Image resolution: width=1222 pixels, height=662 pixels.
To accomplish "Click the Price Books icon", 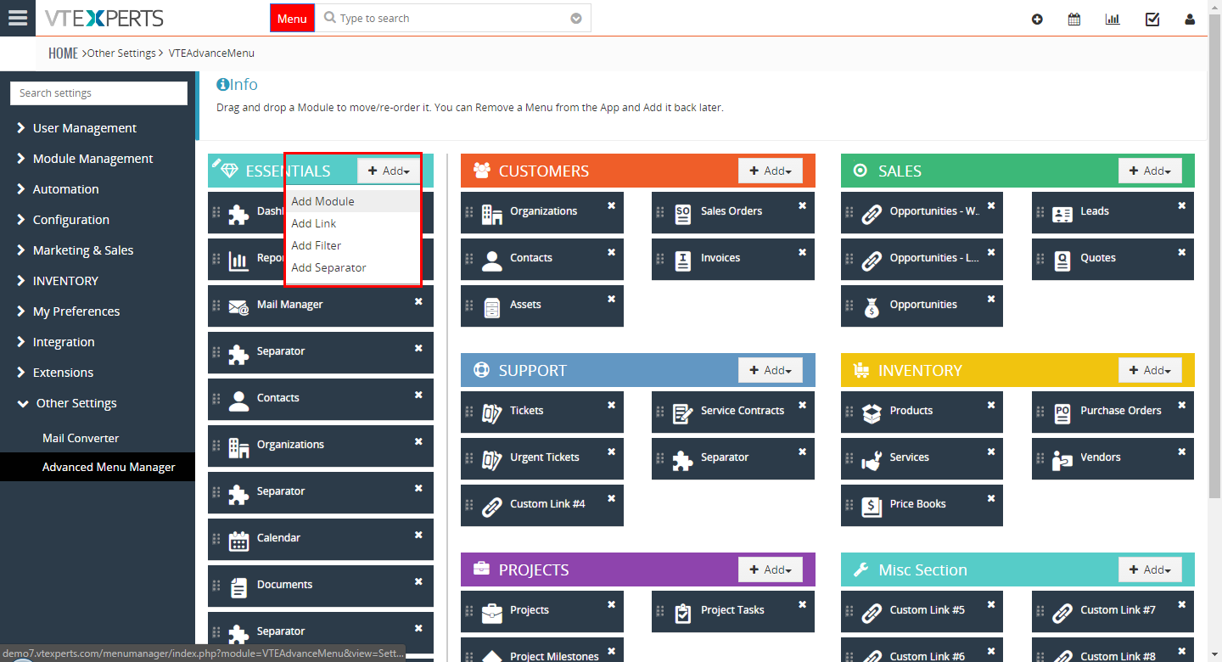I will (872, 508).
